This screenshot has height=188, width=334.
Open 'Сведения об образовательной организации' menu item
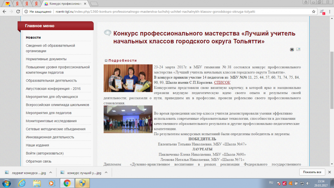tap(50, 48)
